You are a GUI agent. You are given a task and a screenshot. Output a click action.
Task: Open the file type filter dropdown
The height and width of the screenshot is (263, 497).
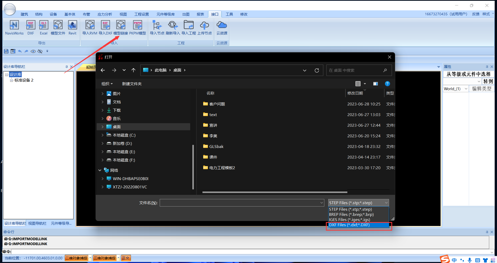pos(358,203)
